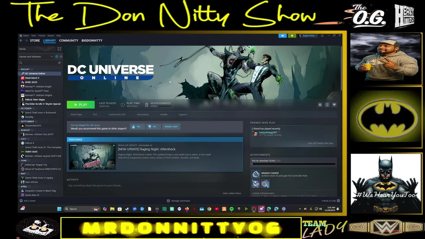Open the Friends menu

tap(42, 36)
